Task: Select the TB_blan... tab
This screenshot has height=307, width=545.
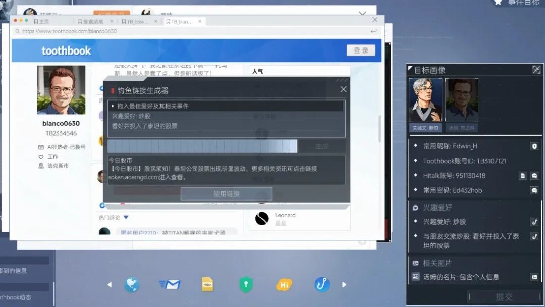Action: [x=180, y=22]
